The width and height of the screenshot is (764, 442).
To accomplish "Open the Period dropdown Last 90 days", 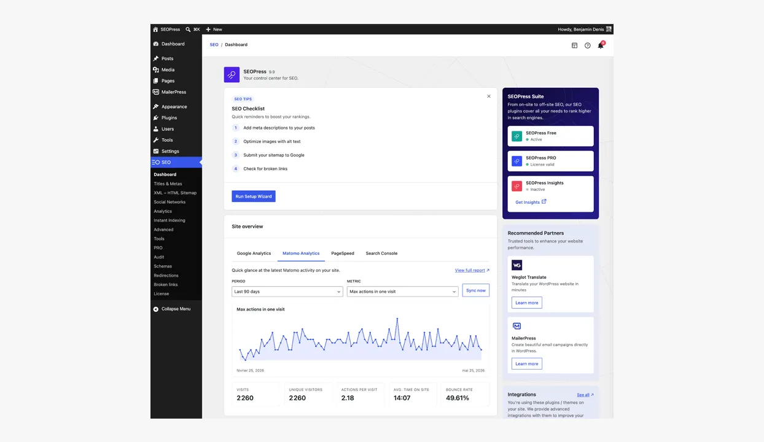I will (287, 292).
